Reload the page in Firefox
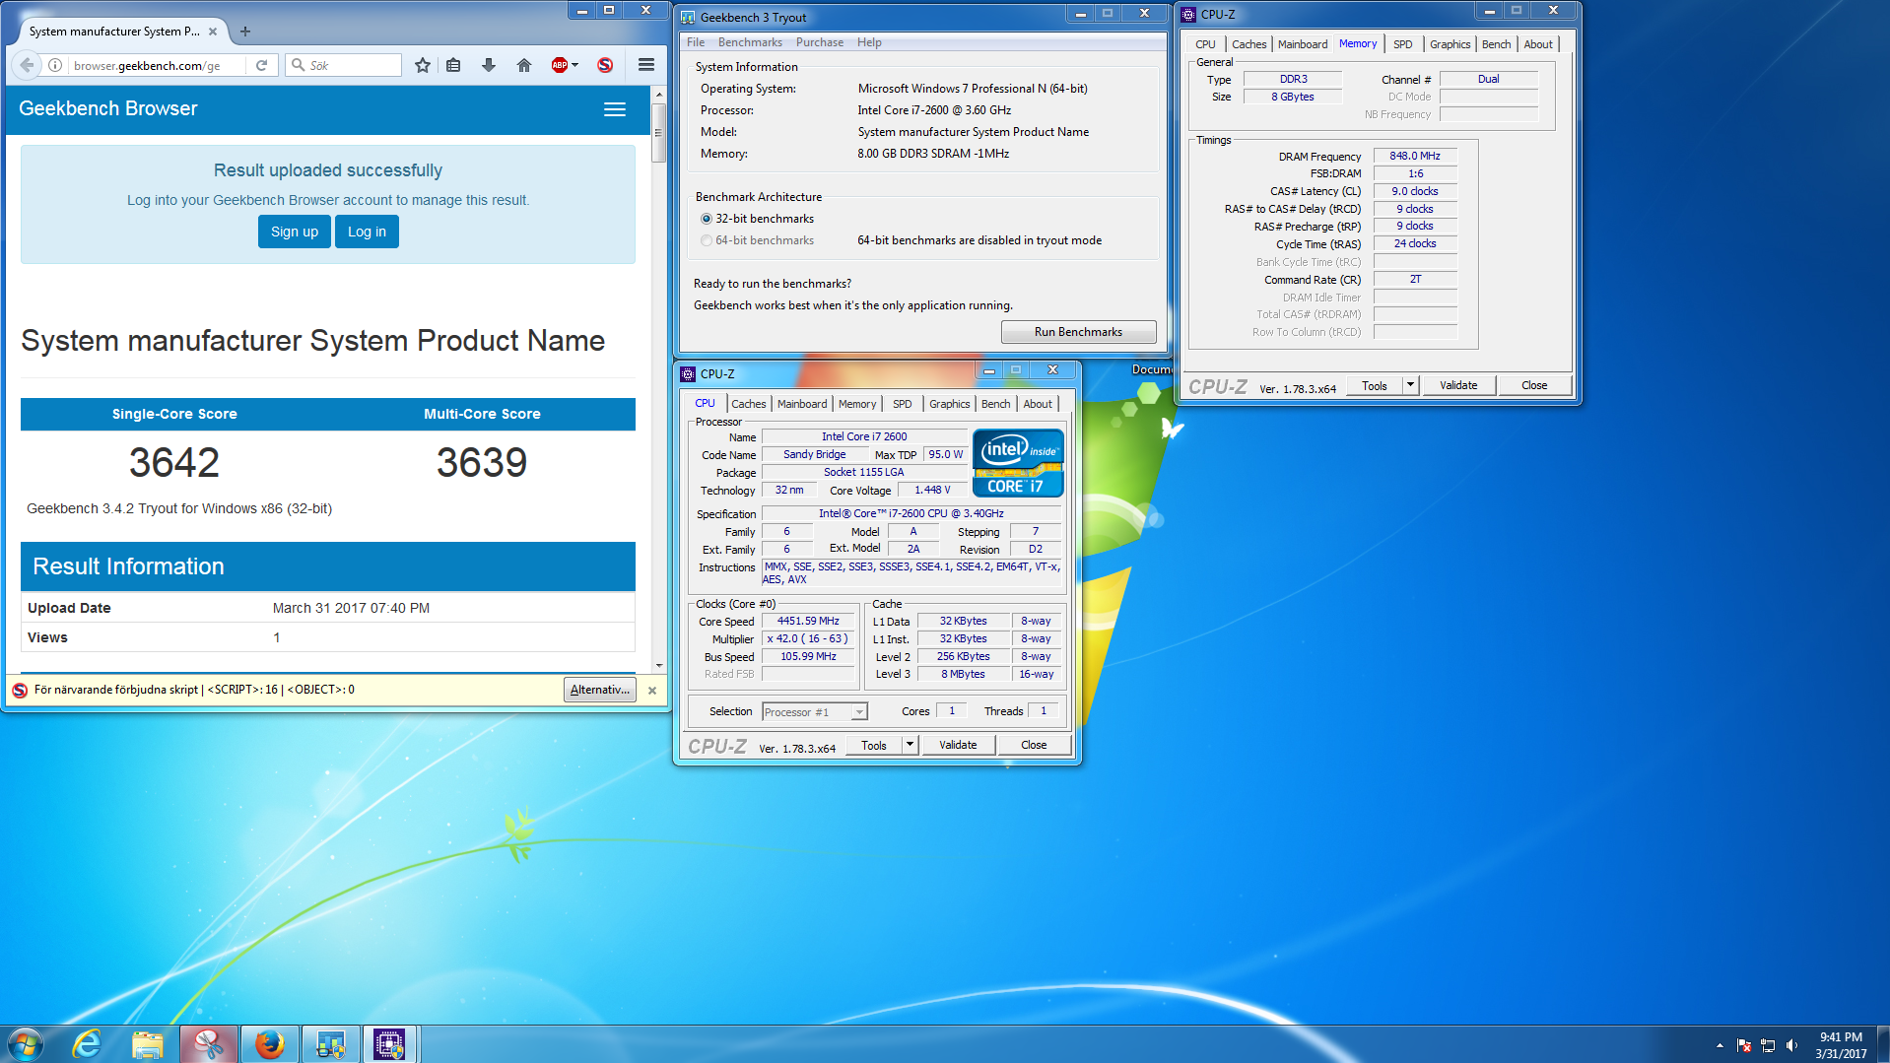The width and height of the screenshot is (1890, 1063). (261, 65)
